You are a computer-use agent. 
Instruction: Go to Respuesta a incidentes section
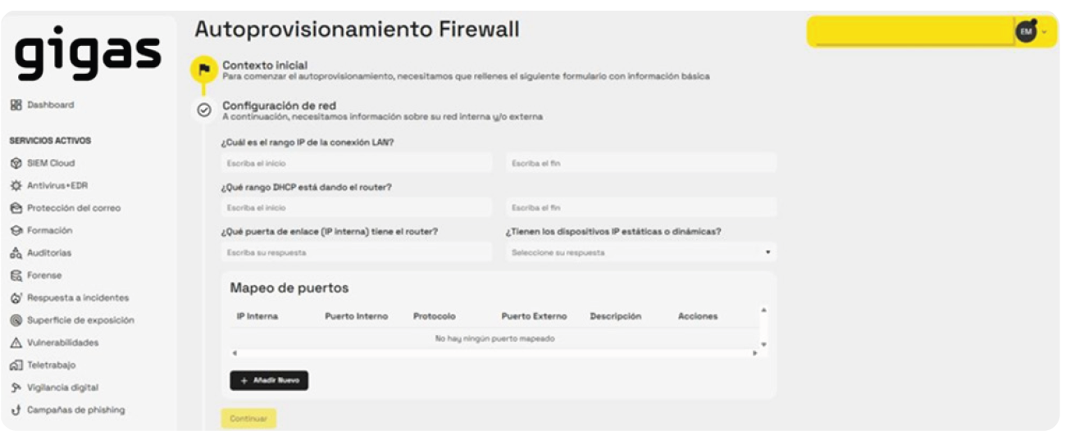[x=77, y=298]
